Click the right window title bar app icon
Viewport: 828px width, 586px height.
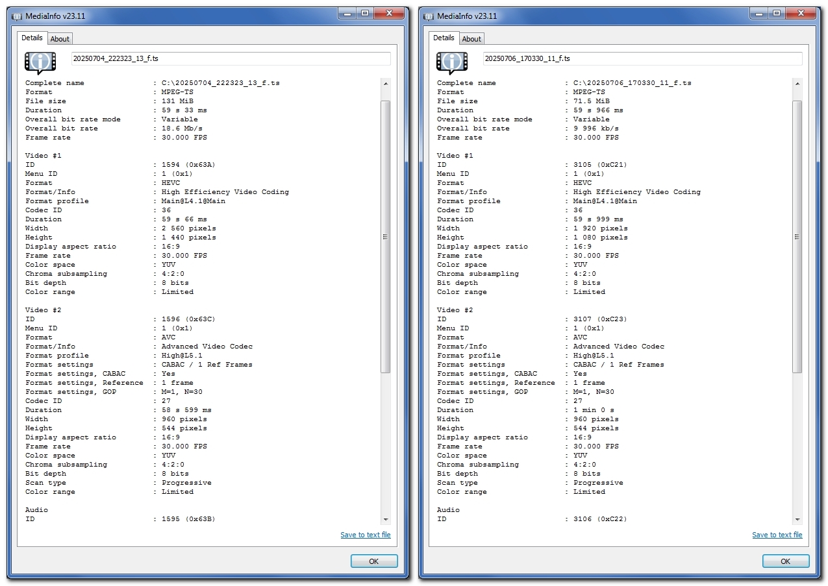(429, 16)
